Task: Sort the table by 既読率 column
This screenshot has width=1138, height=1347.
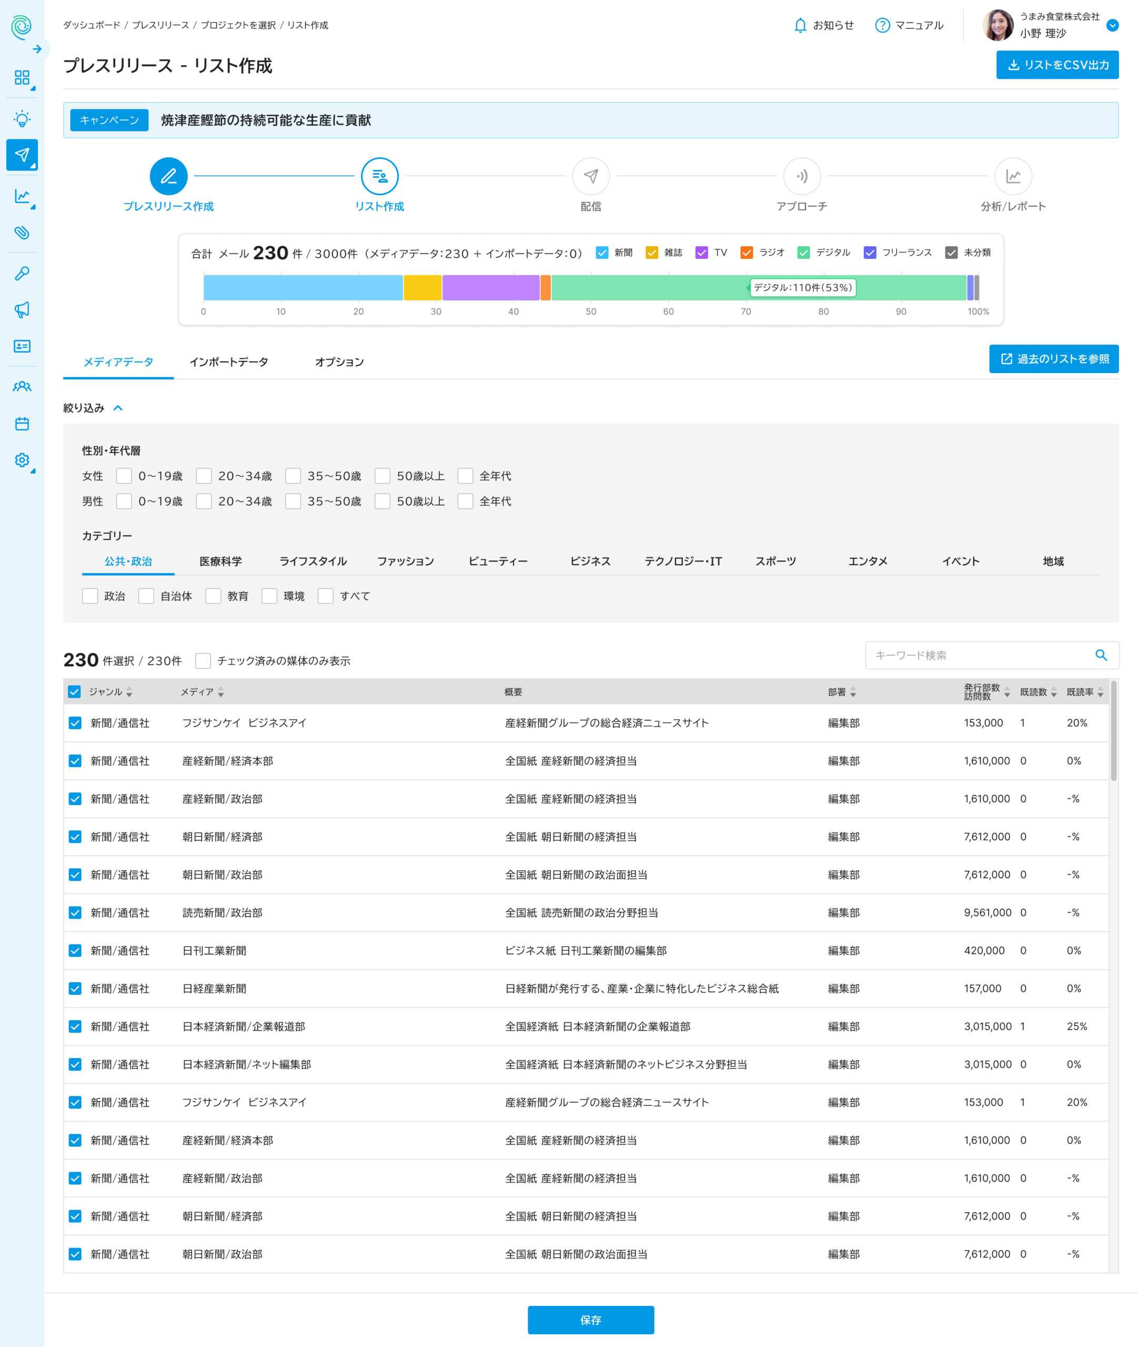Action: point(1100,692)
